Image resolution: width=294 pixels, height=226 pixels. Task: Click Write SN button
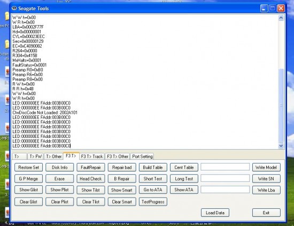pos(266,179)
